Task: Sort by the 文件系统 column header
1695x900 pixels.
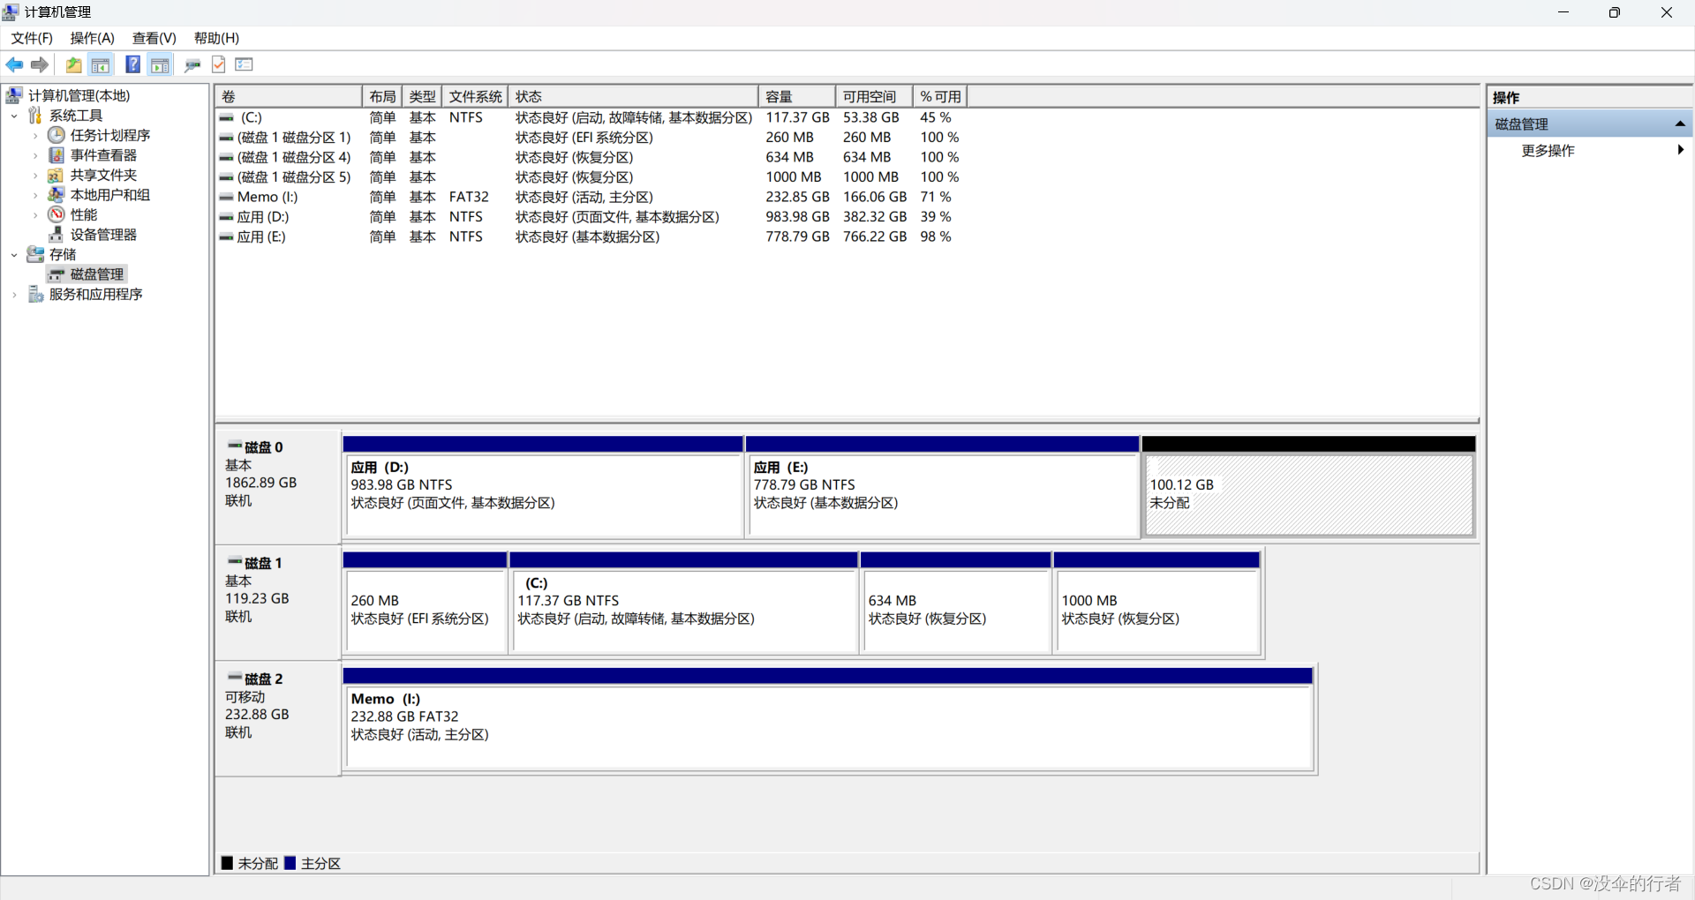Action: pyautogui.click(x=475, y=96)
